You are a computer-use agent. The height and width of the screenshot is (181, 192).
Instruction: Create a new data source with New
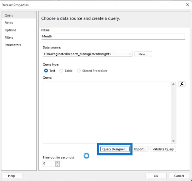click(x=143, y=54)
